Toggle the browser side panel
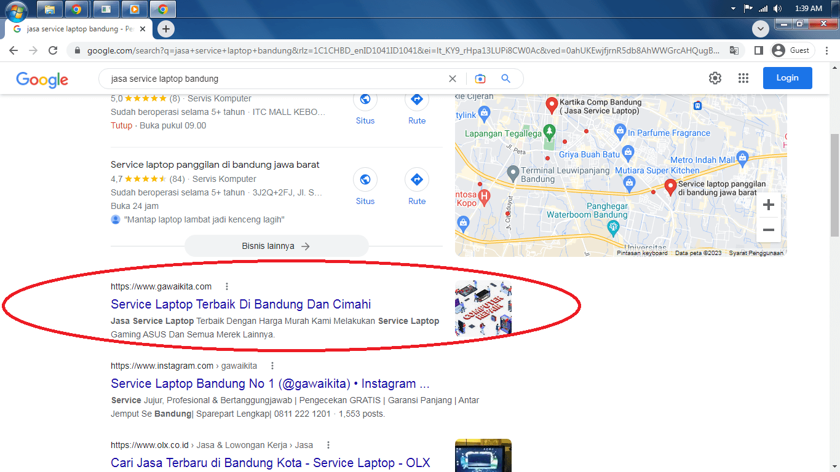840x472 pixels. pyautogui.click(x=759, y=50)
